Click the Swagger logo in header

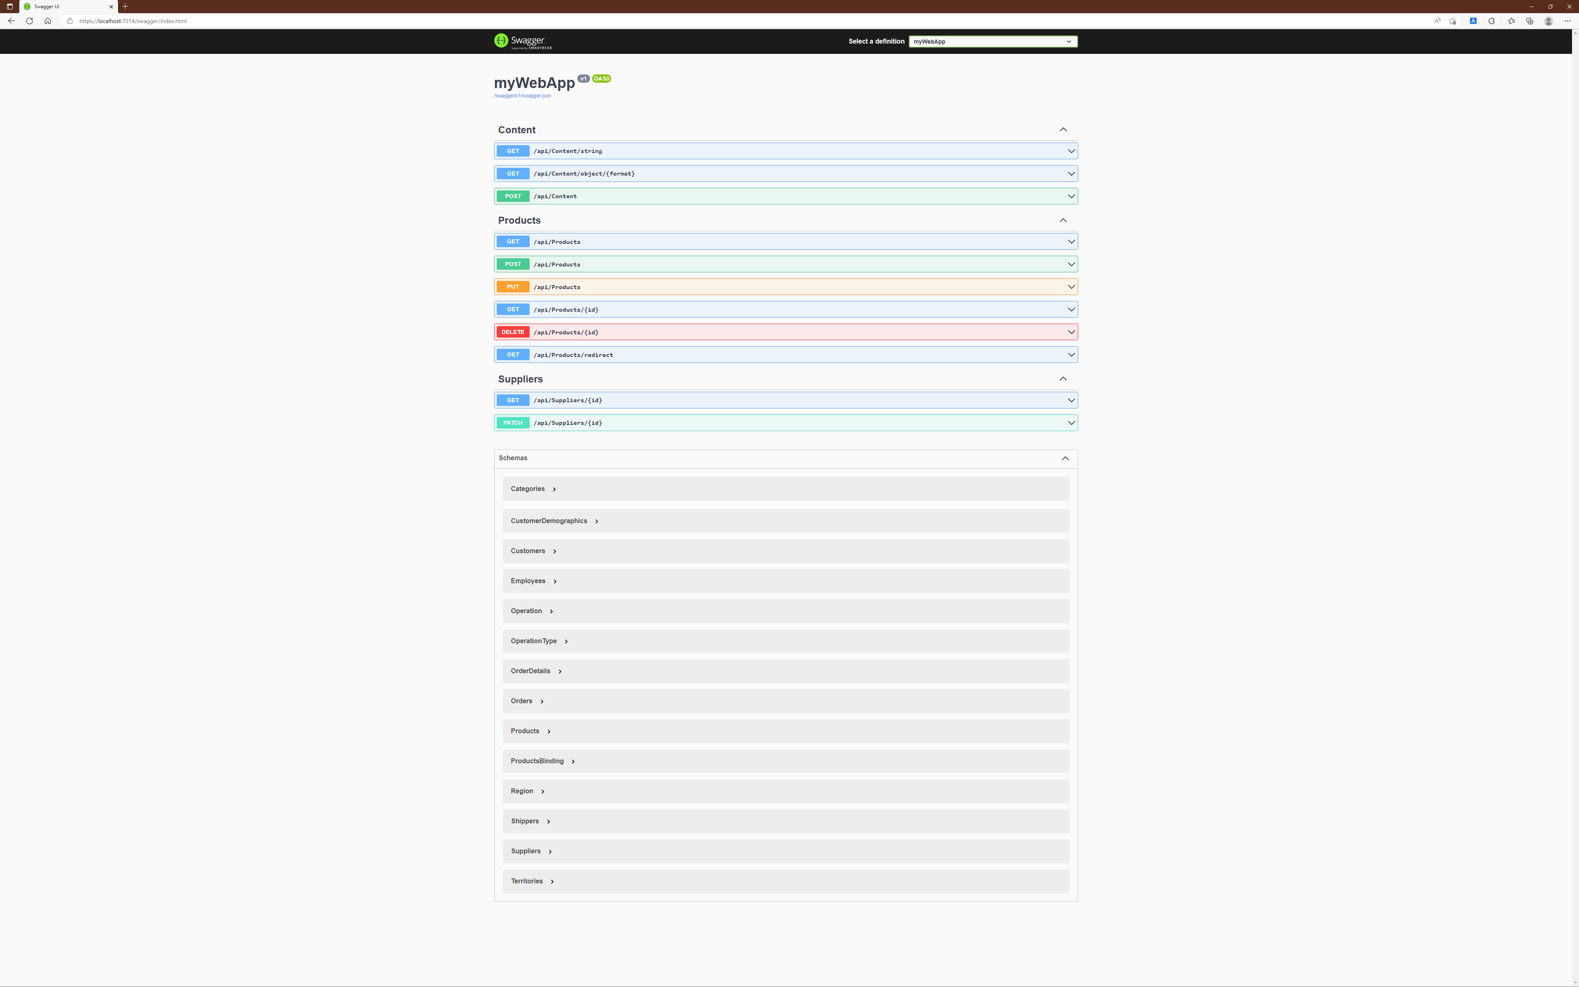click(x=523, y=41)
